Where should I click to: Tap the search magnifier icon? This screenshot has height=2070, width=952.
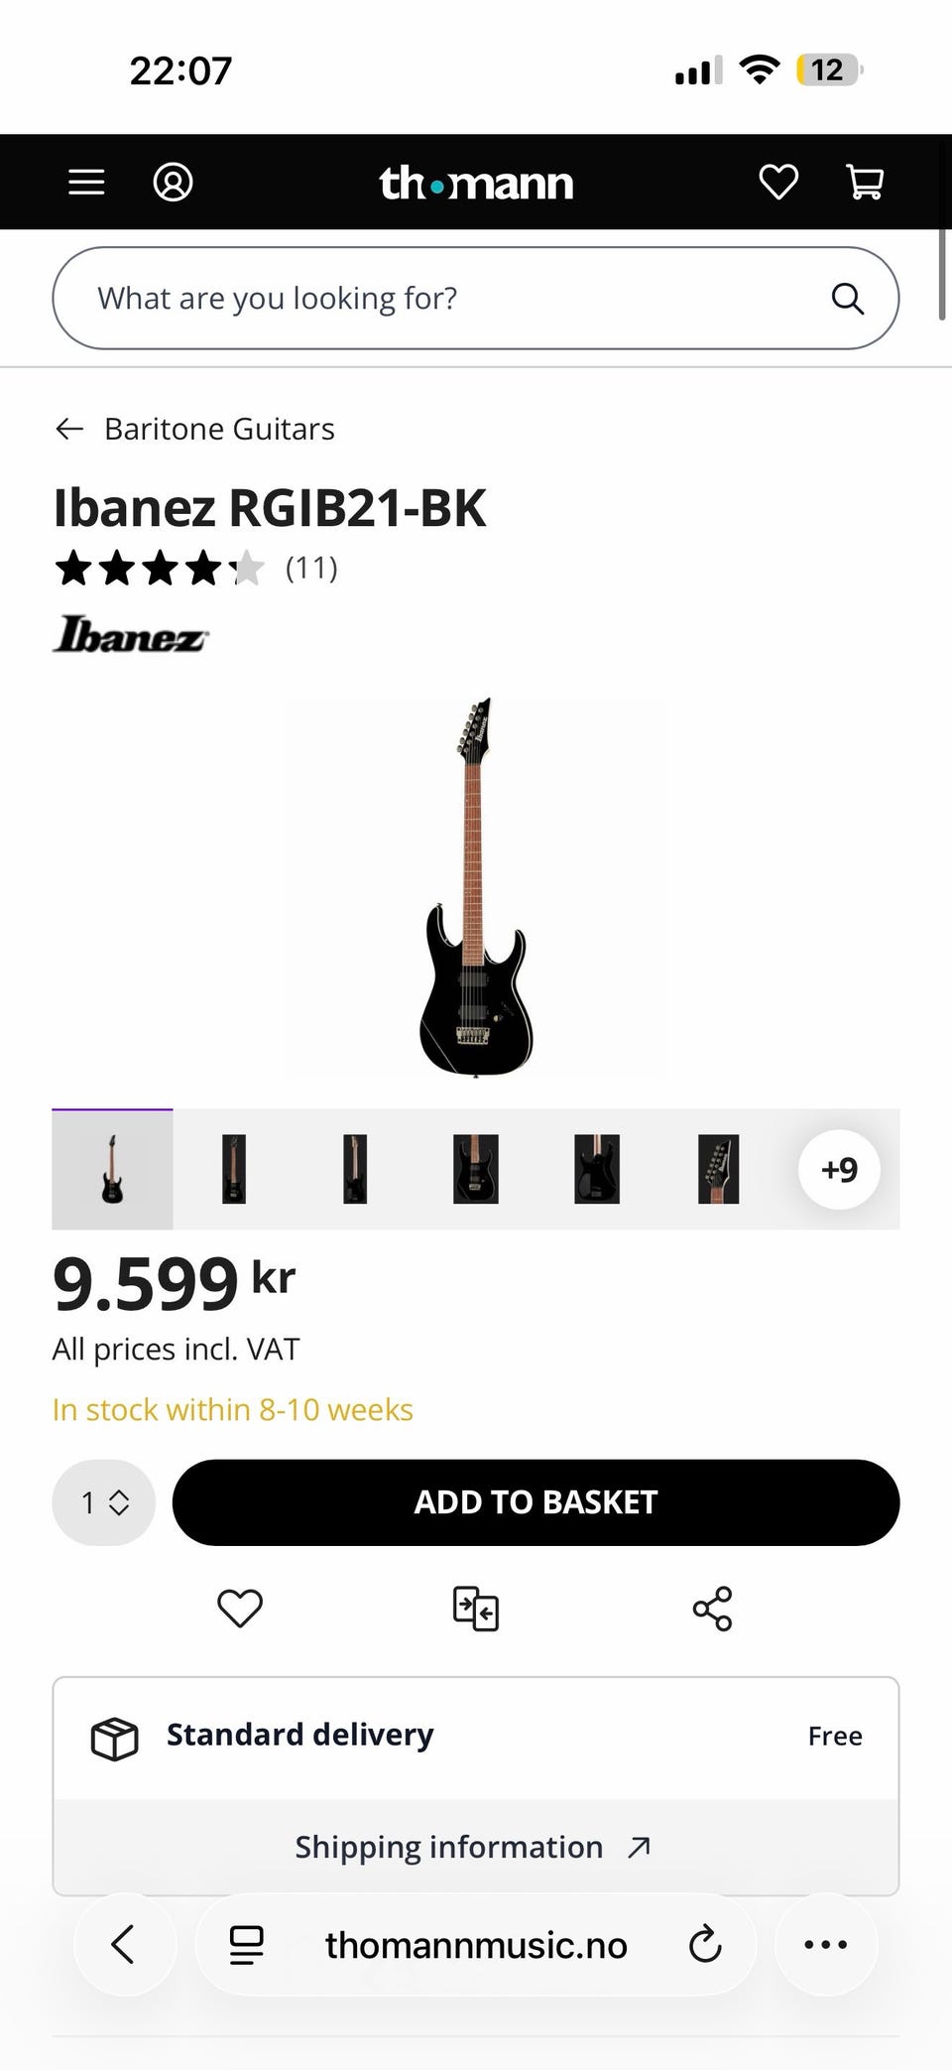(x=847, y=299)
